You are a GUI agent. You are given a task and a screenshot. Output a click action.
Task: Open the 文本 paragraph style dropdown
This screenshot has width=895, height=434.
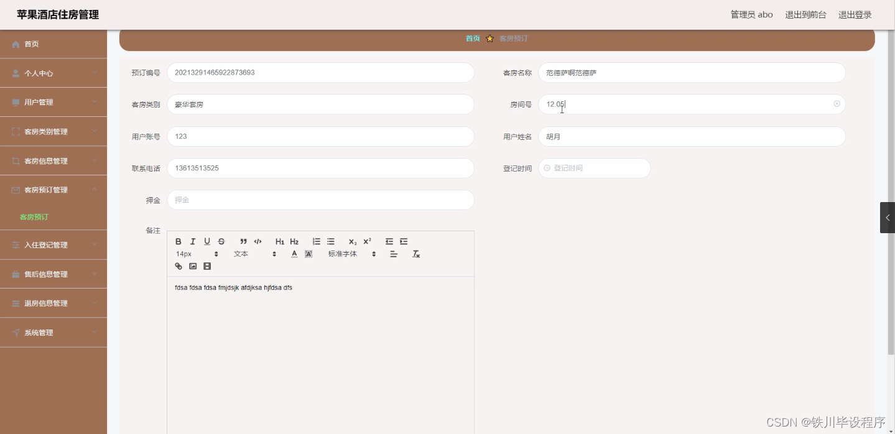pos(255,254)
